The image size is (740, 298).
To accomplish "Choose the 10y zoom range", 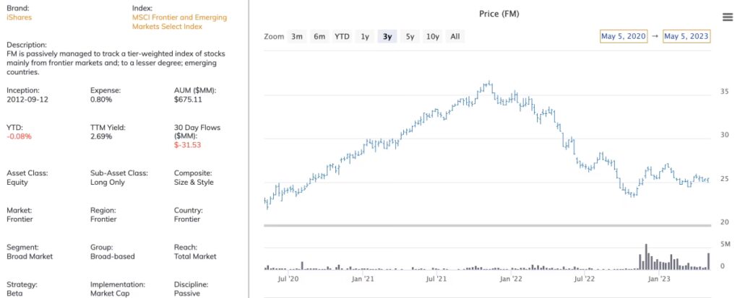I will tap(432, 36).
